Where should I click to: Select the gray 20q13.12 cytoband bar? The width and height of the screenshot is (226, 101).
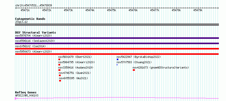pos(117,25)
